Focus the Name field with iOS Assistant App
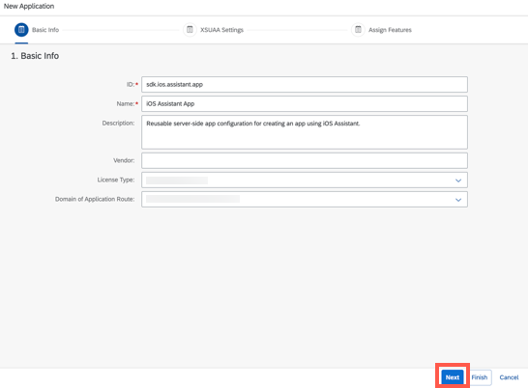Viewport: 528px width, 388px height. click(305, 104)
